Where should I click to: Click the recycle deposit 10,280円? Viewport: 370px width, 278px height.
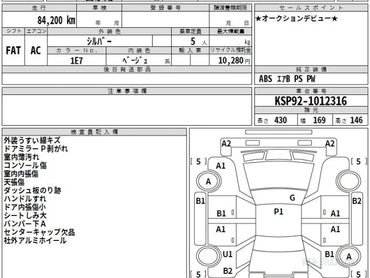point(234,60)
